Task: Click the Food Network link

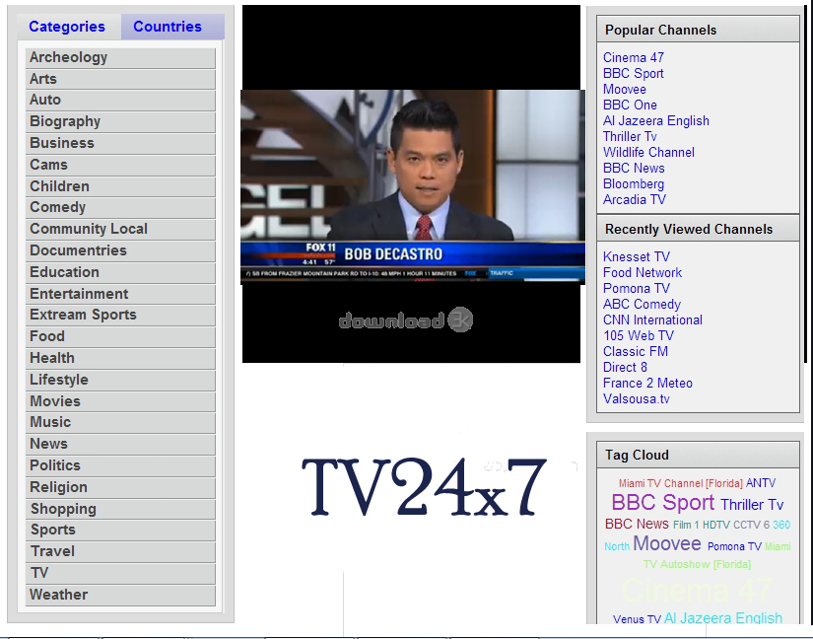Action: (643, 273)
